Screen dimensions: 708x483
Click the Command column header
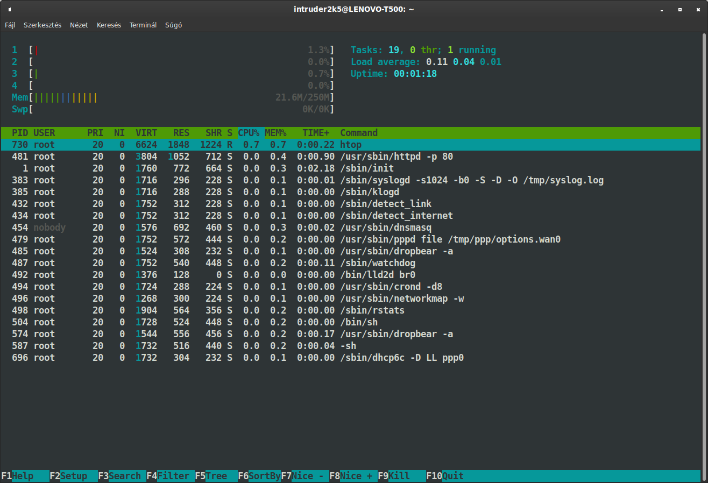tap(359, 133)
